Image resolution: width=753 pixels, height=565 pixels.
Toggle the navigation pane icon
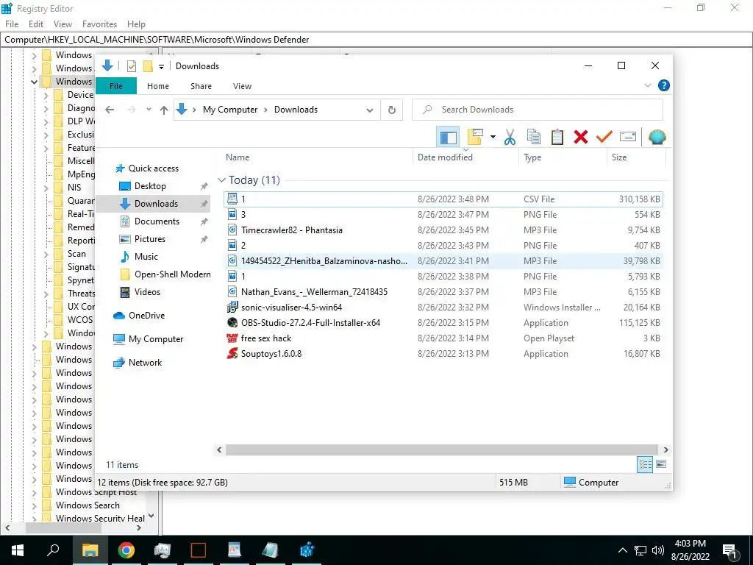(448, 138)
